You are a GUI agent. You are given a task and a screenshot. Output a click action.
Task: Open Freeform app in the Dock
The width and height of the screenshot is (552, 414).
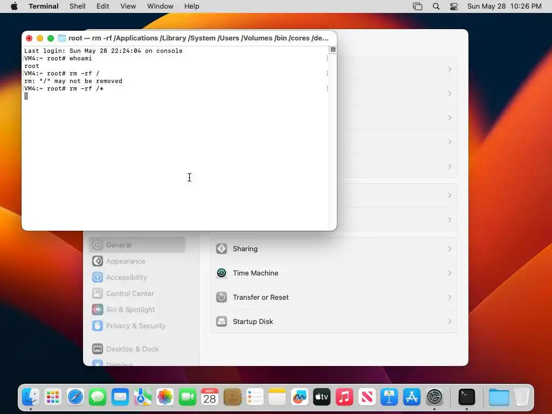(300, 397)
